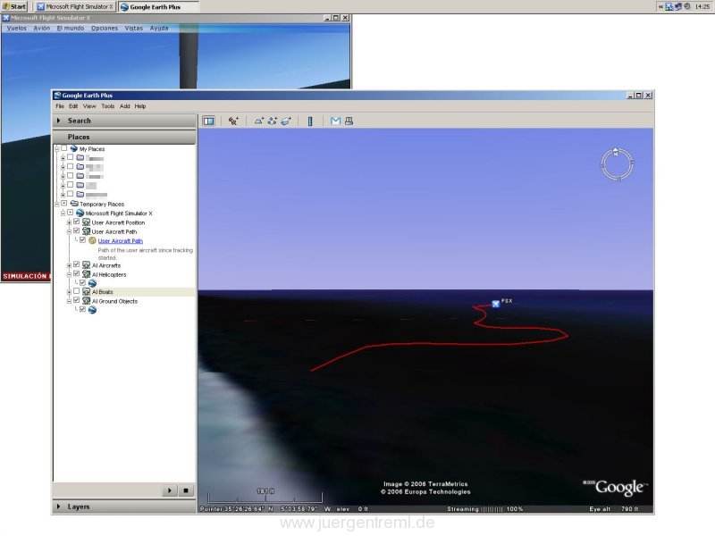Open the Add menu in Google Earth
The width and height of the screenshot is (715, 536).
point(125,106)
